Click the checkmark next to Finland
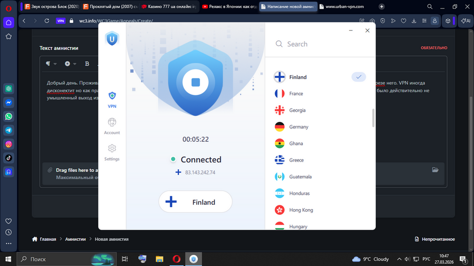The height and width of the screenshot is (266, 474). (358, 77)
